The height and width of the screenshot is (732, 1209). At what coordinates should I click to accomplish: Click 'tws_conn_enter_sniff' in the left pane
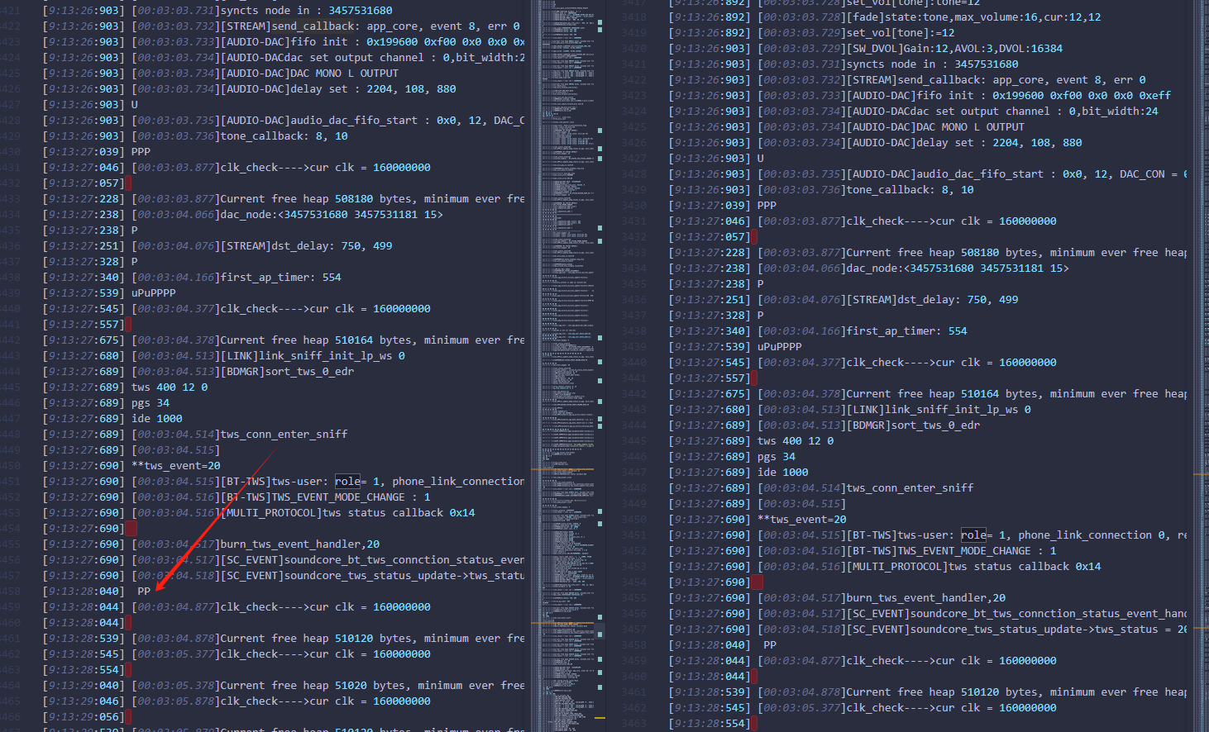284,434
